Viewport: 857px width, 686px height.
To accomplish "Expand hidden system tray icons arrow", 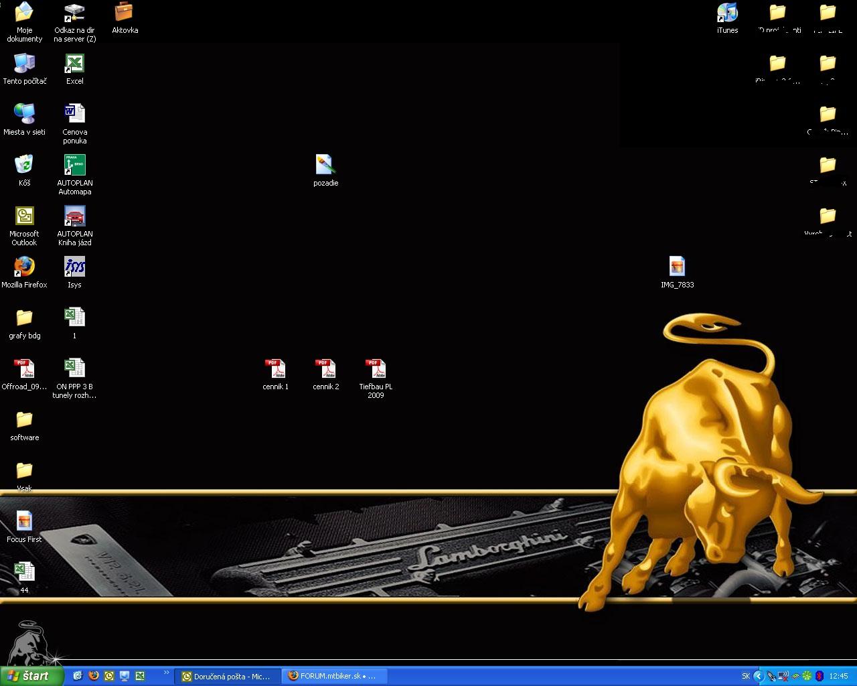I will point(759,677).
